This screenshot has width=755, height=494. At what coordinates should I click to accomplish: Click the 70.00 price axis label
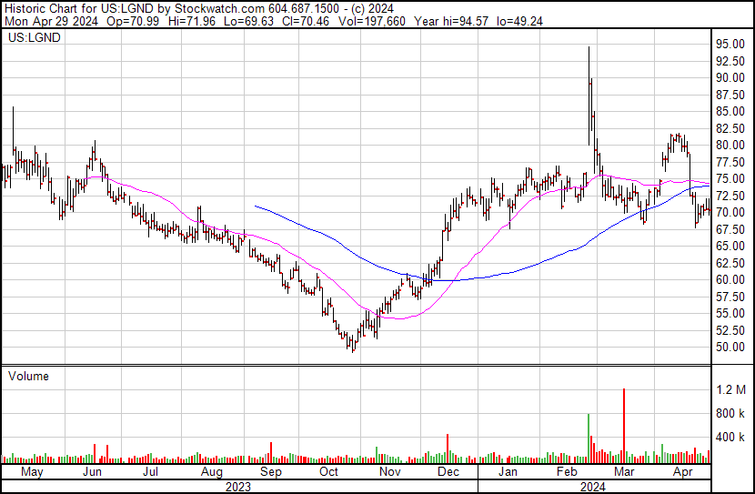pyautogui.click(x=730, y=212)
